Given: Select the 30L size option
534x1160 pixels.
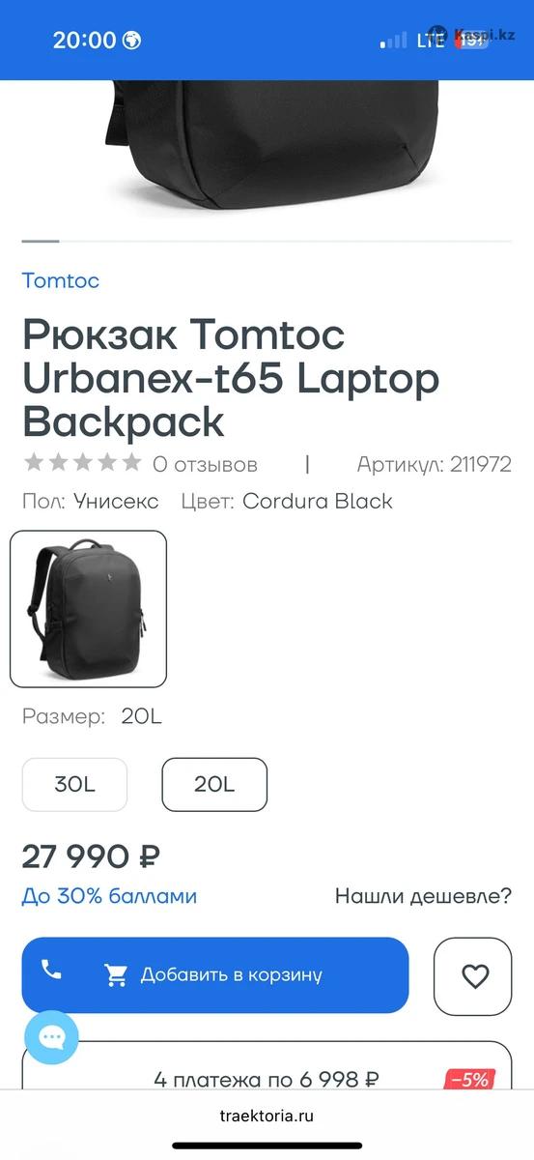Looking at the screenshot, I should [x=74, y=785].
